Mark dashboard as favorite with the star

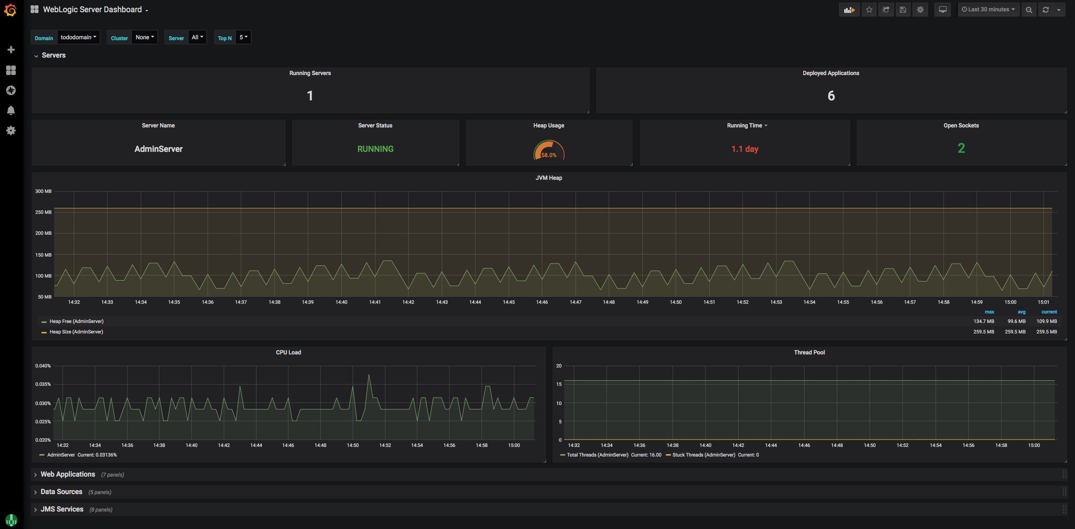pos(869,9)
